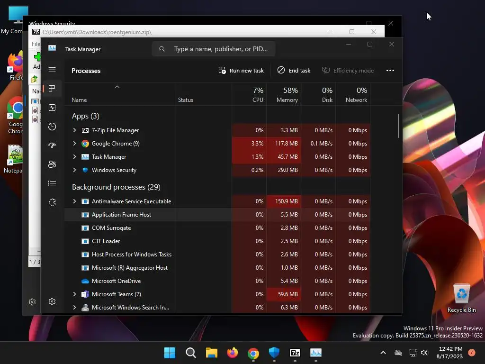Select the Application Frame Host row
This screenshot has height=364, width=485.
217,215
